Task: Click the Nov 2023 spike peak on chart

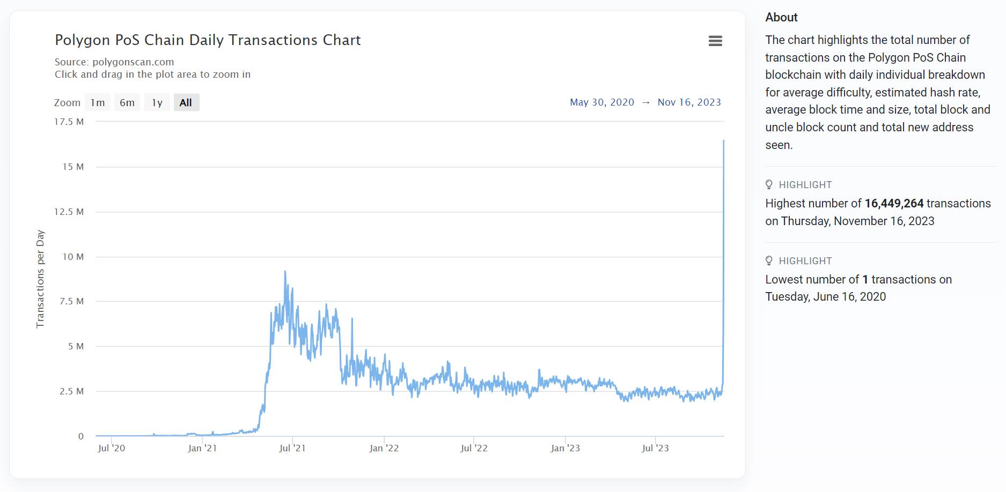Action: click(x=724, y=141)
